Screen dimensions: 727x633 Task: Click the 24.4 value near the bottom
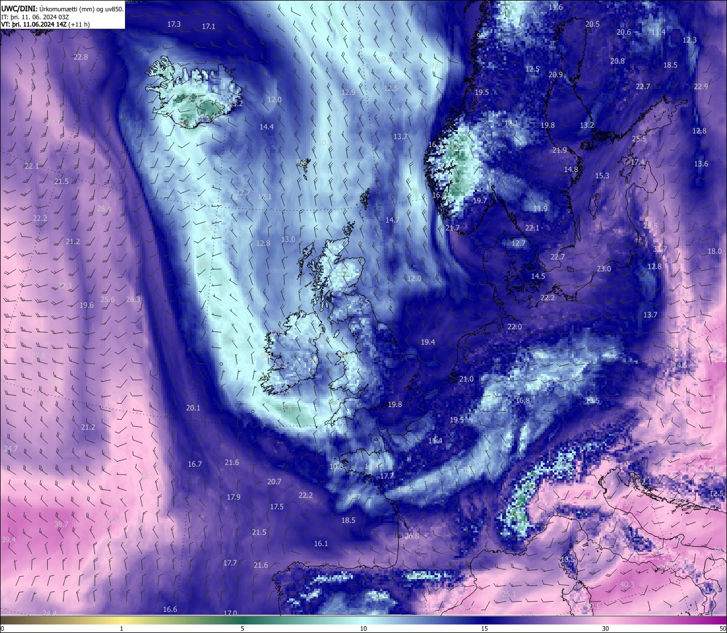[x=50, y=613]
